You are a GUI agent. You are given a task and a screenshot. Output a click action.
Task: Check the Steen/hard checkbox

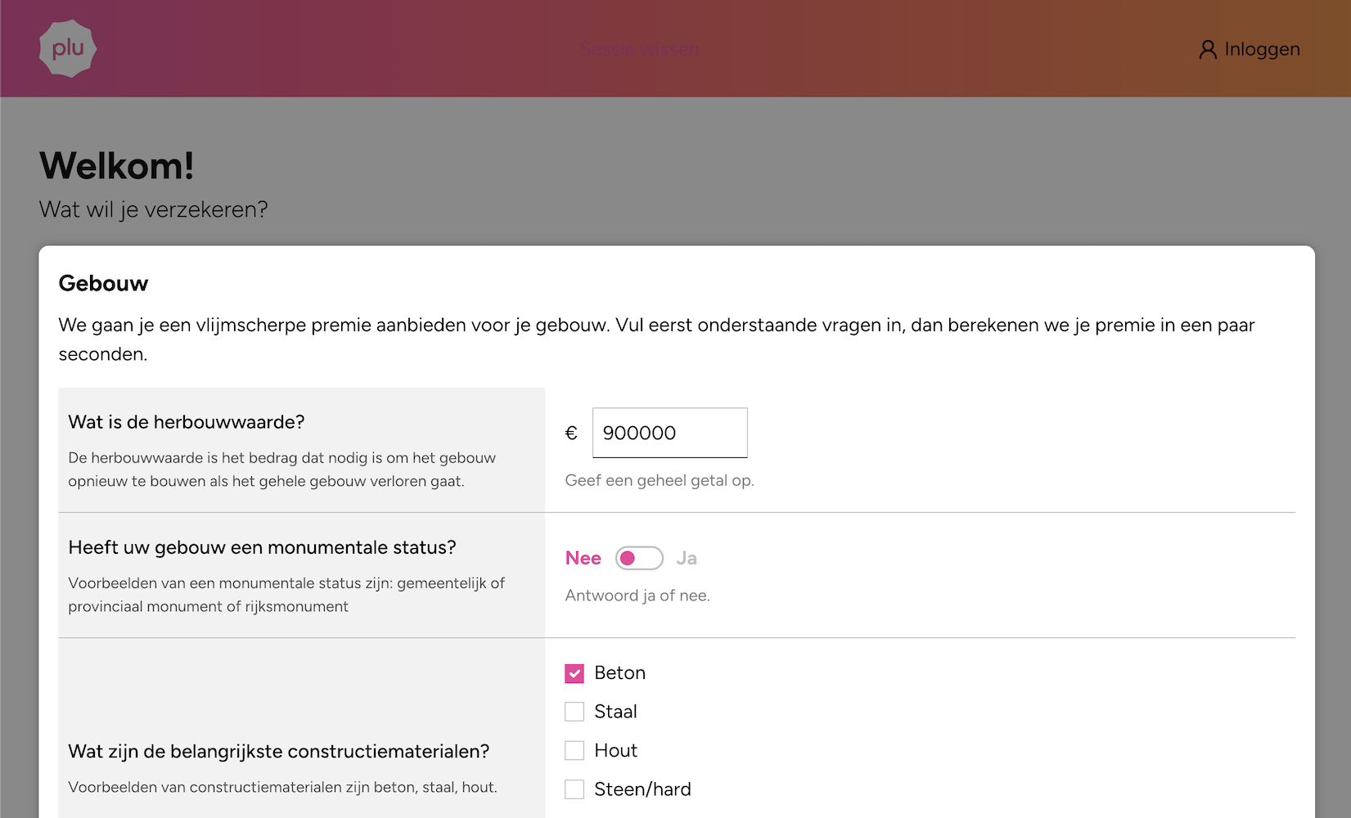(x=574, y=789)
